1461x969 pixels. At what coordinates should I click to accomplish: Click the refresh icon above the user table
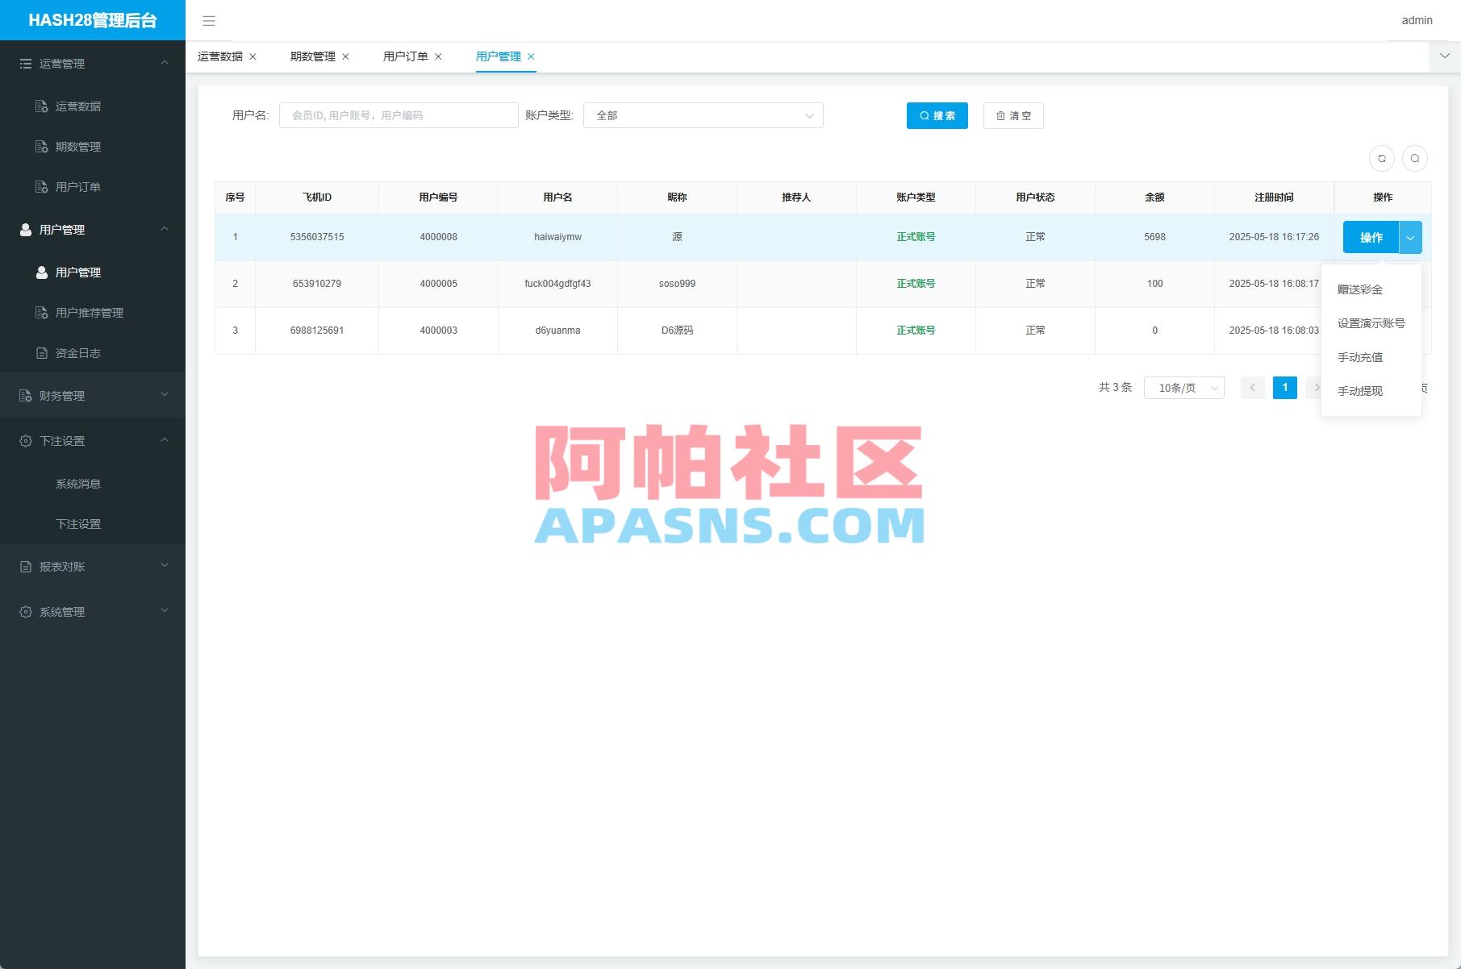tap(1381, 158)
